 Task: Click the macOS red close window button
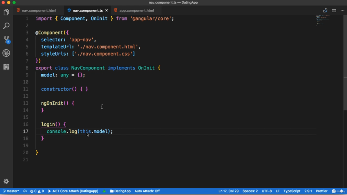[3, 2]
